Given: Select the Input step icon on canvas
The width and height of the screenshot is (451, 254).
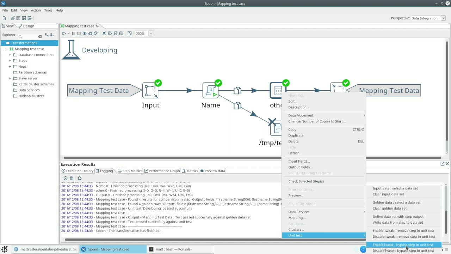Looking at the screenshot, I should 150,90.
